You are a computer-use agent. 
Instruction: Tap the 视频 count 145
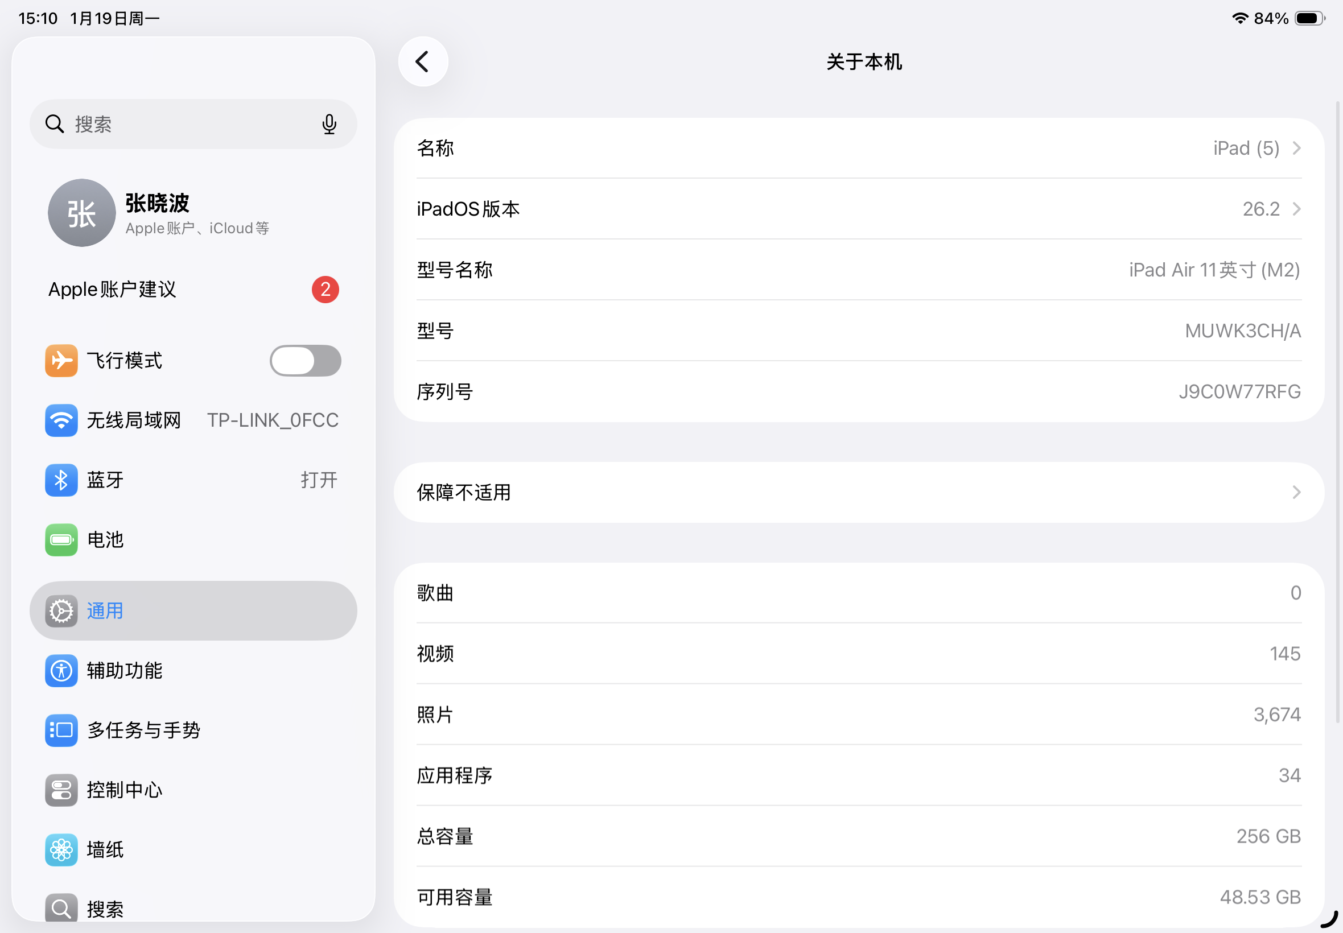[1284, 654]
